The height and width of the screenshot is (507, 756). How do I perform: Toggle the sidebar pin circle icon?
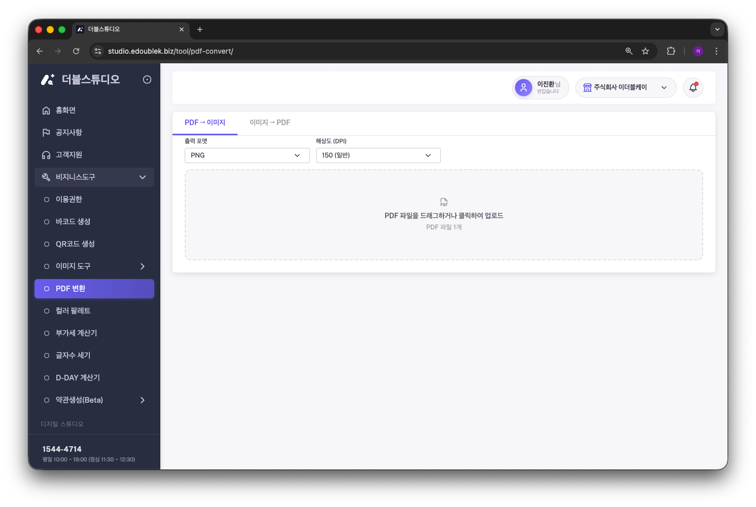[147, 80]
